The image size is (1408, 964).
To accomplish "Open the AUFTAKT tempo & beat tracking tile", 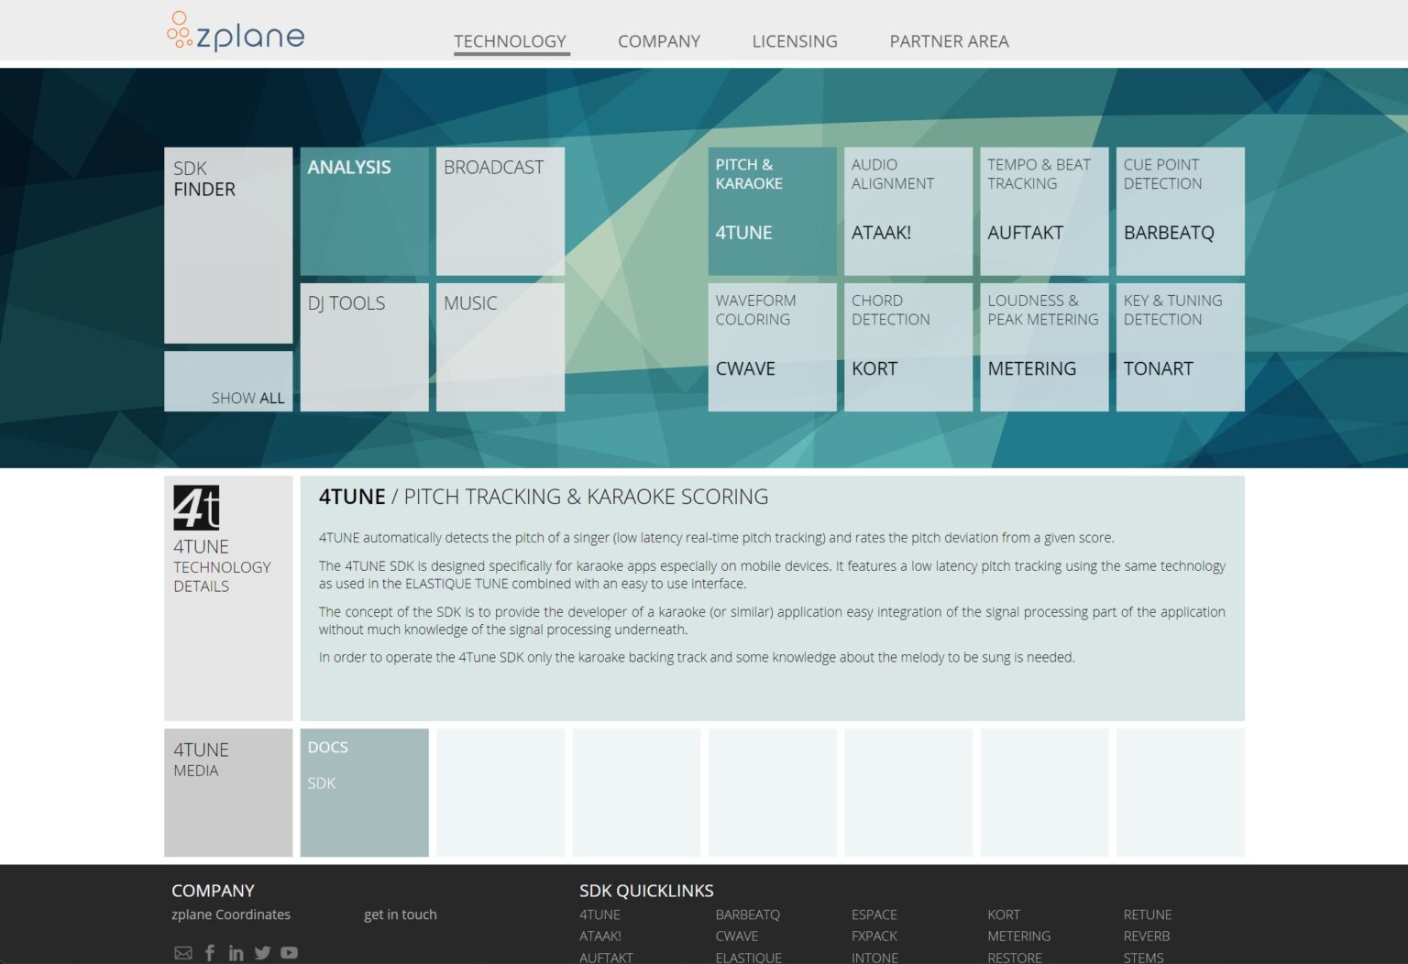I will coord(1043,211).
